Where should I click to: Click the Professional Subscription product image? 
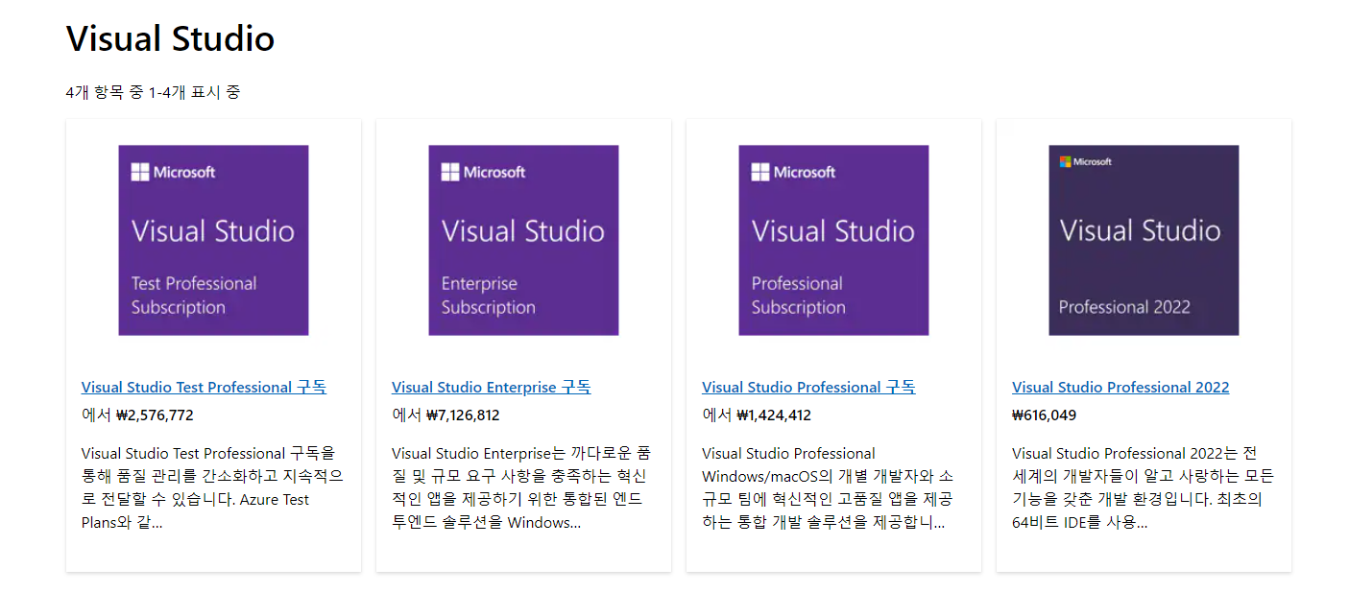tap(833, 240)
